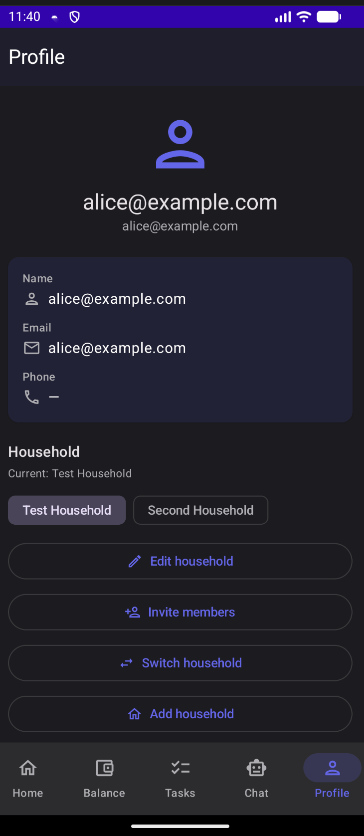Go to the Balance tab

click(104, 778)
